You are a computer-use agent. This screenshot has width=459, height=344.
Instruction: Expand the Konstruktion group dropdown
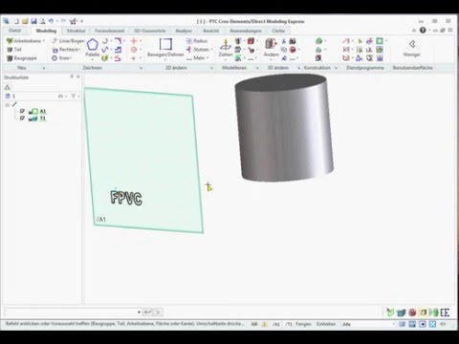click(336, 68)
